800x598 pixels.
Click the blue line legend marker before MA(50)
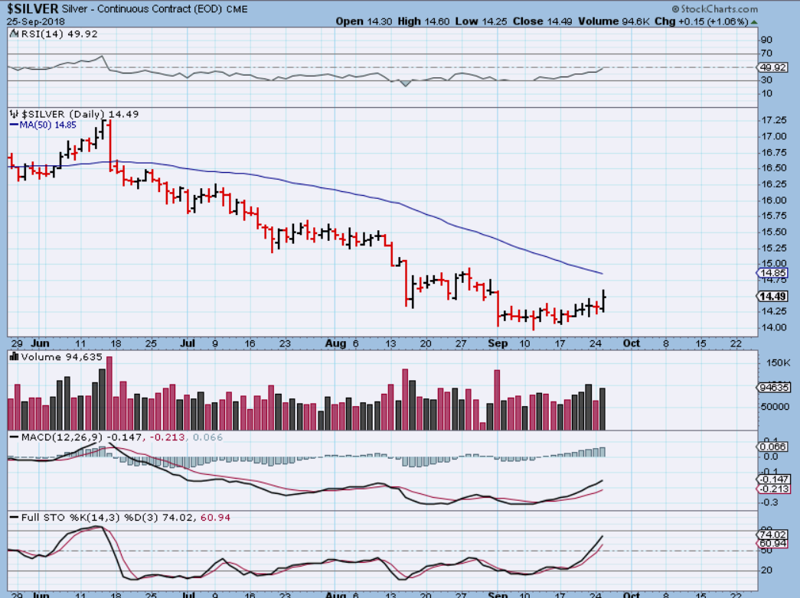point(14,125)
